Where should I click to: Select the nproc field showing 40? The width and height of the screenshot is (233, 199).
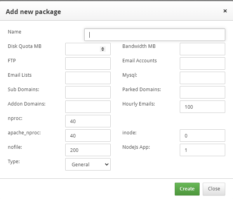[88, 121]
